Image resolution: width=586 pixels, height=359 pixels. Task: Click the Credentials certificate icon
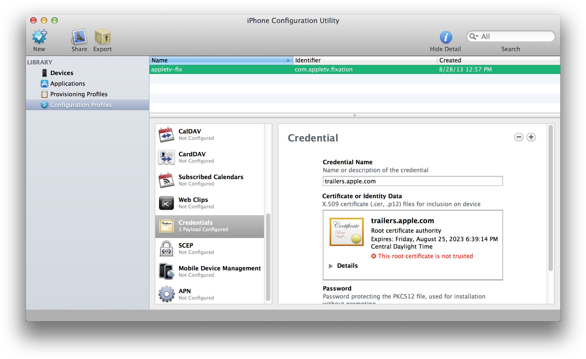pyautogui.click(x=166, y=226)
